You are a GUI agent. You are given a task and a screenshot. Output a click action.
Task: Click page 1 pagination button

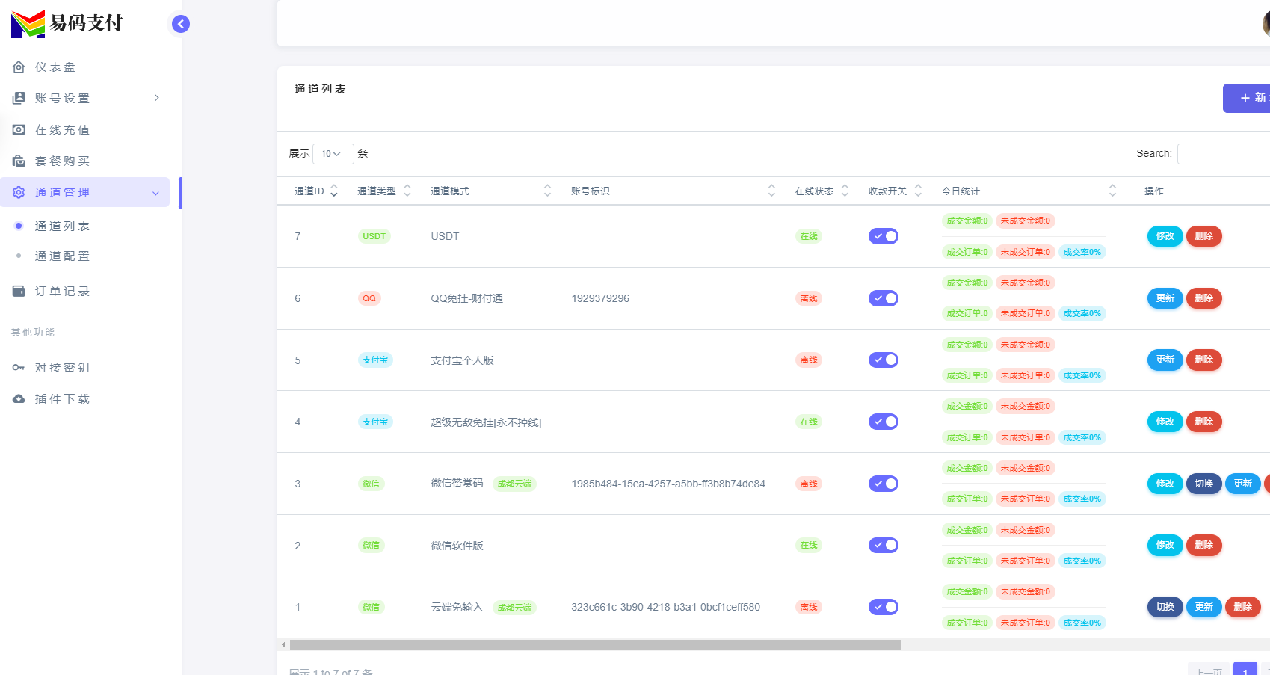(x=1245, y=668)
